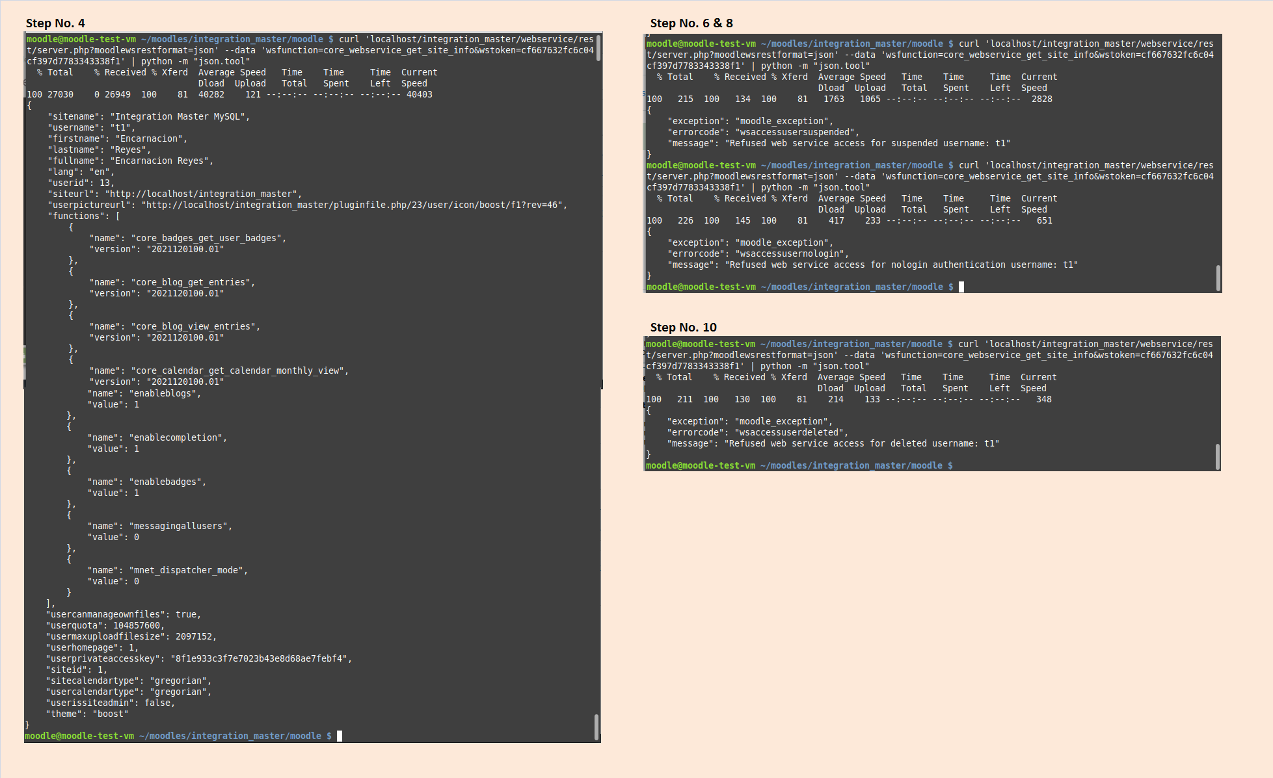This screenshot has width=1273, height=778.
Task: Select the "lang": "en" line
Action: point(81,172)
